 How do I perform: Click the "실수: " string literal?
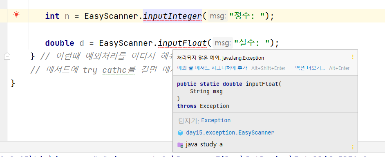[x=251, y=43]
